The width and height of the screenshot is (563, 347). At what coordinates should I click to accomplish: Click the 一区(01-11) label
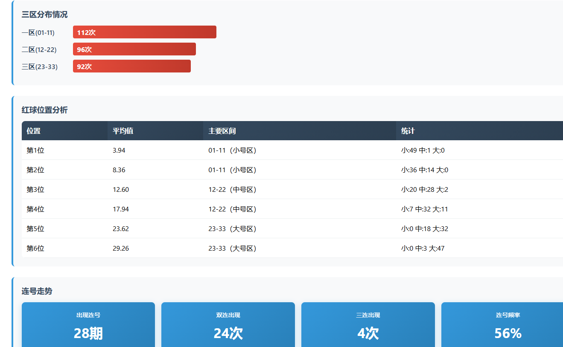(38, 32)
